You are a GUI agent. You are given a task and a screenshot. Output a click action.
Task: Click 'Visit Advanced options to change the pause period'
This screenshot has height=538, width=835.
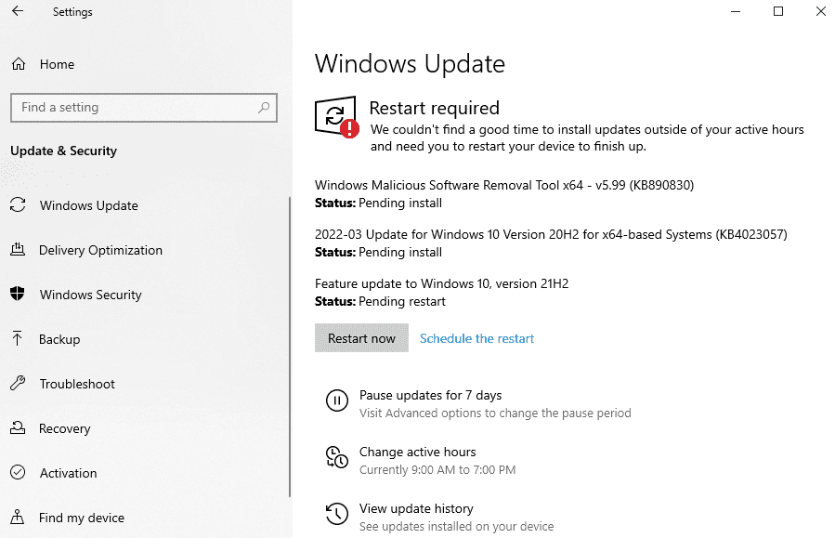(495, 413)
